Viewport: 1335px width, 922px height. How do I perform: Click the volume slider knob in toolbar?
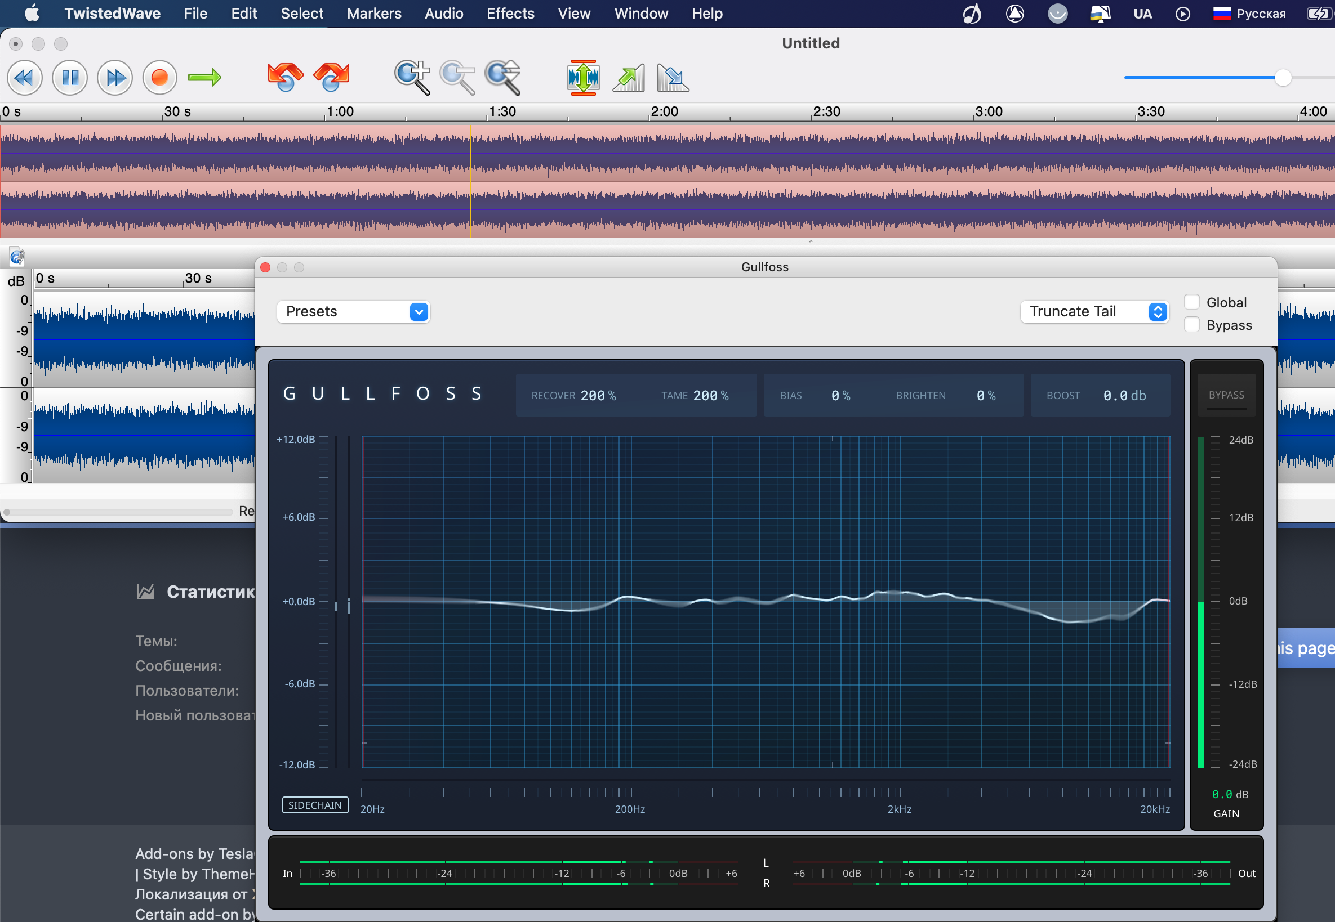click(1283, 78)
